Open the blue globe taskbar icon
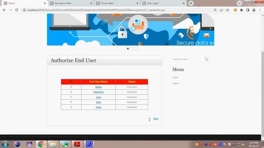This screenshot has height=148, width=264. point(17,144)
